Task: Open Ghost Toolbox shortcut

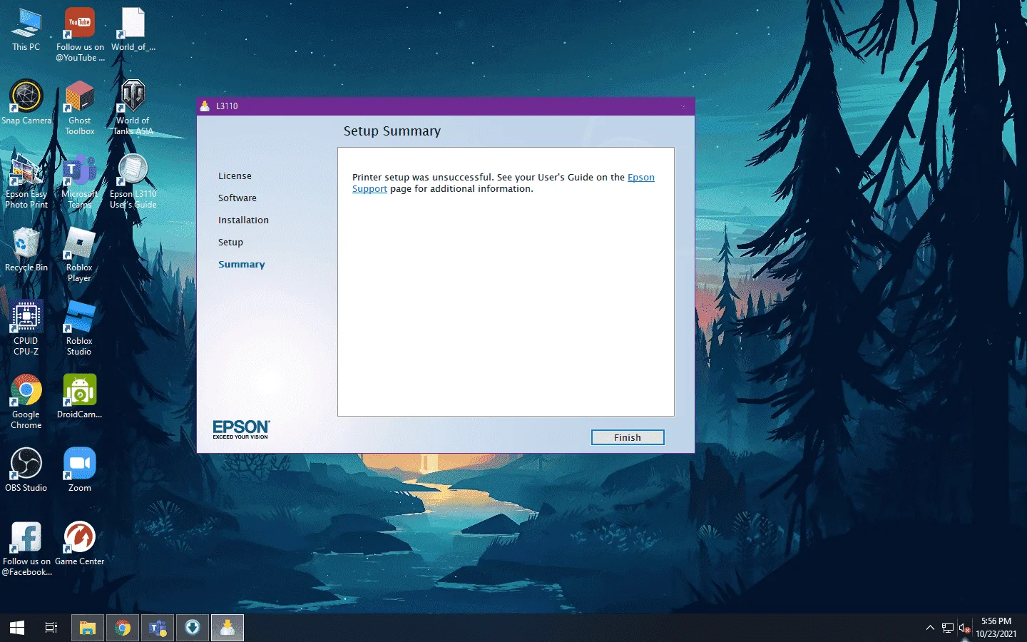Action: (80, 108)
